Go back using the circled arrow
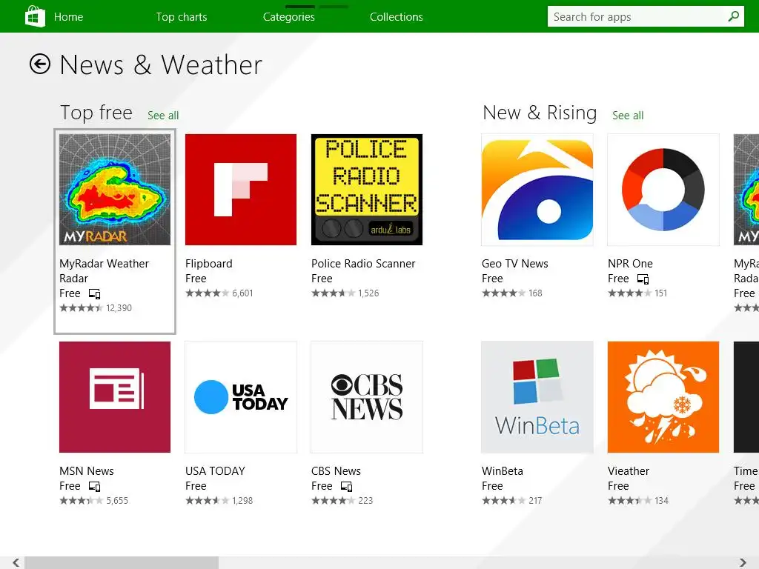The image size is (759, 569). [x=40, y=64]
